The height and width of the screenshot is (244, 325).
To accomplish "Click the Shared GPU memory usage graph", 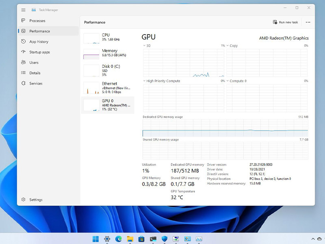I will click(225, 150).
